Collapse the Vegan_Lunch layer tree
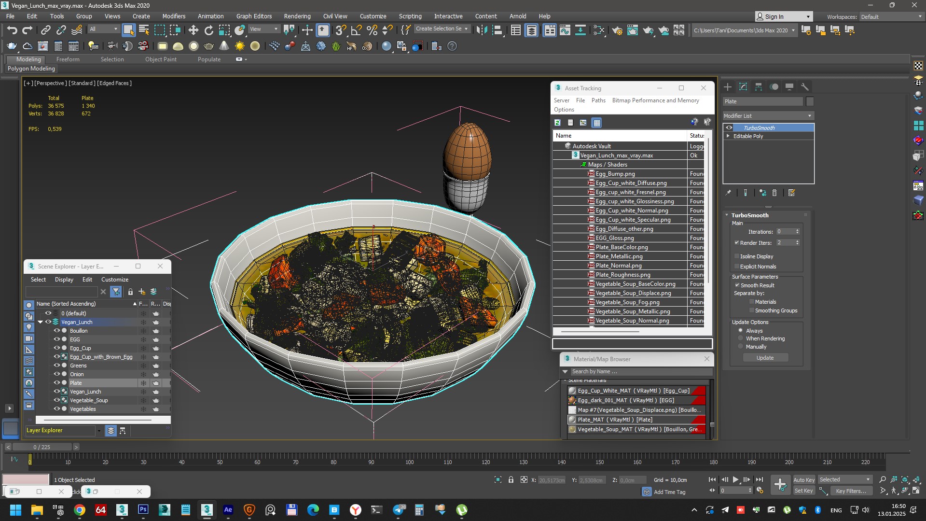 tap(41, 322)
